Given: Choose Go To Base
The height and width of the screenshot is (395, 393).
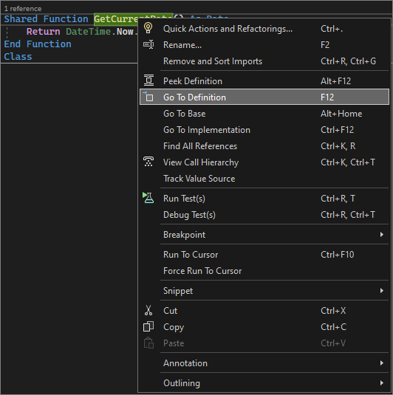Looking at the screenshot, I should [x=264, y=114].
